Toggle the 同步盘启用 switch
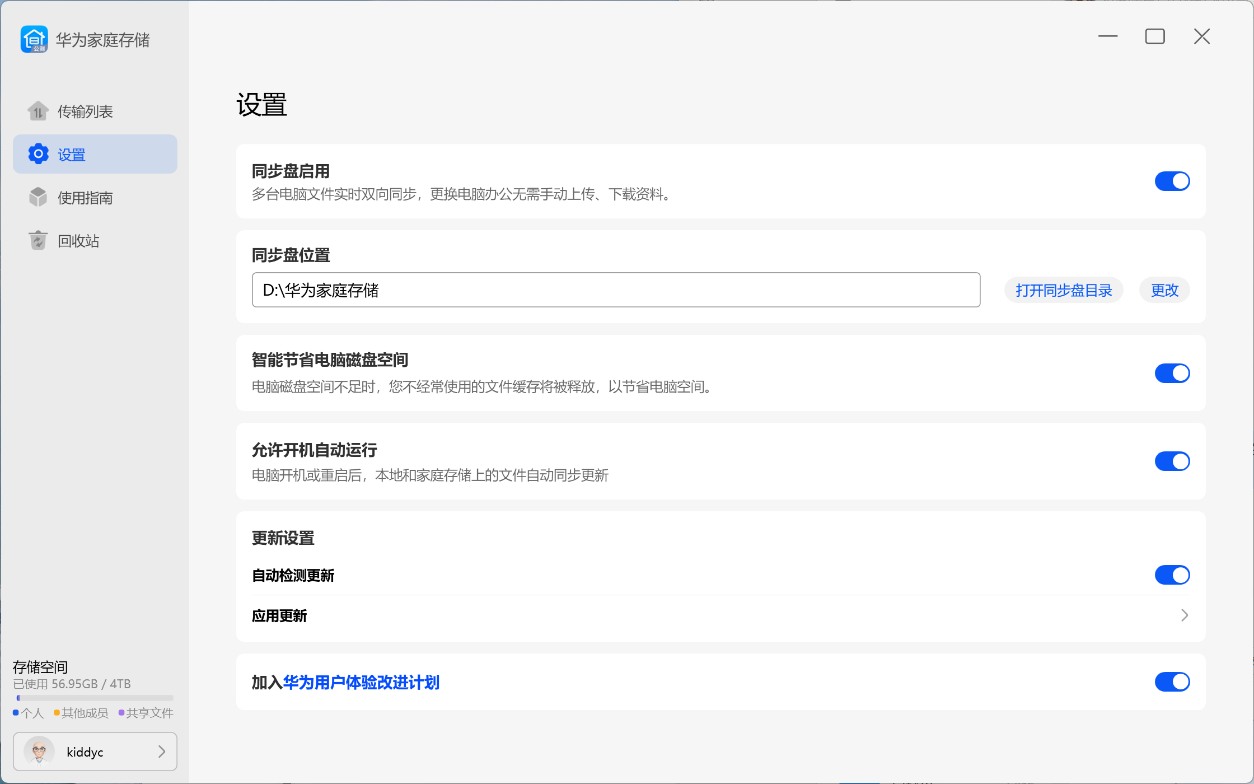1254x784 pixels. click(1172, 181)
